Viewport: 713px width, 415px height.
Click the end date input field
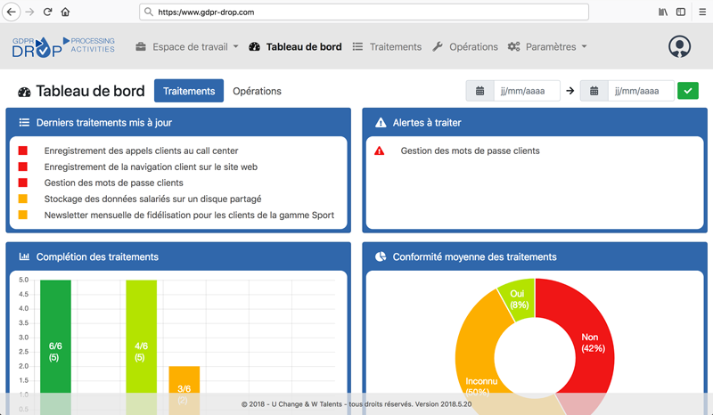tap(641, 91)
